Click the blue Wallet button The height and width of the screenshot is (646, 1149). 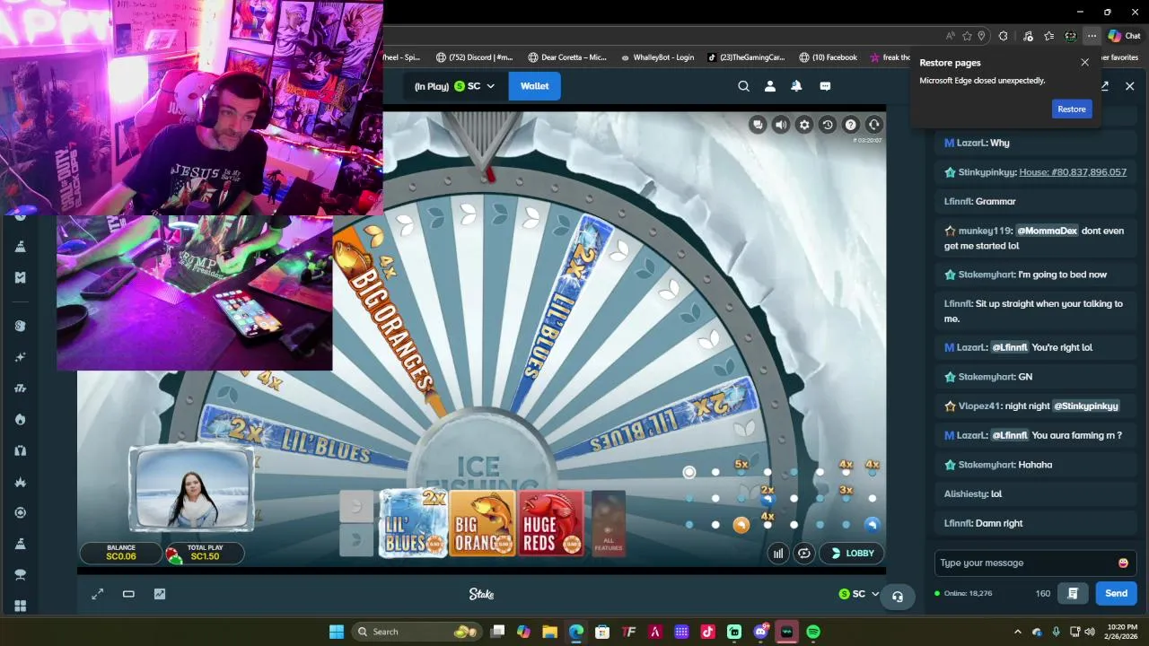534,86
